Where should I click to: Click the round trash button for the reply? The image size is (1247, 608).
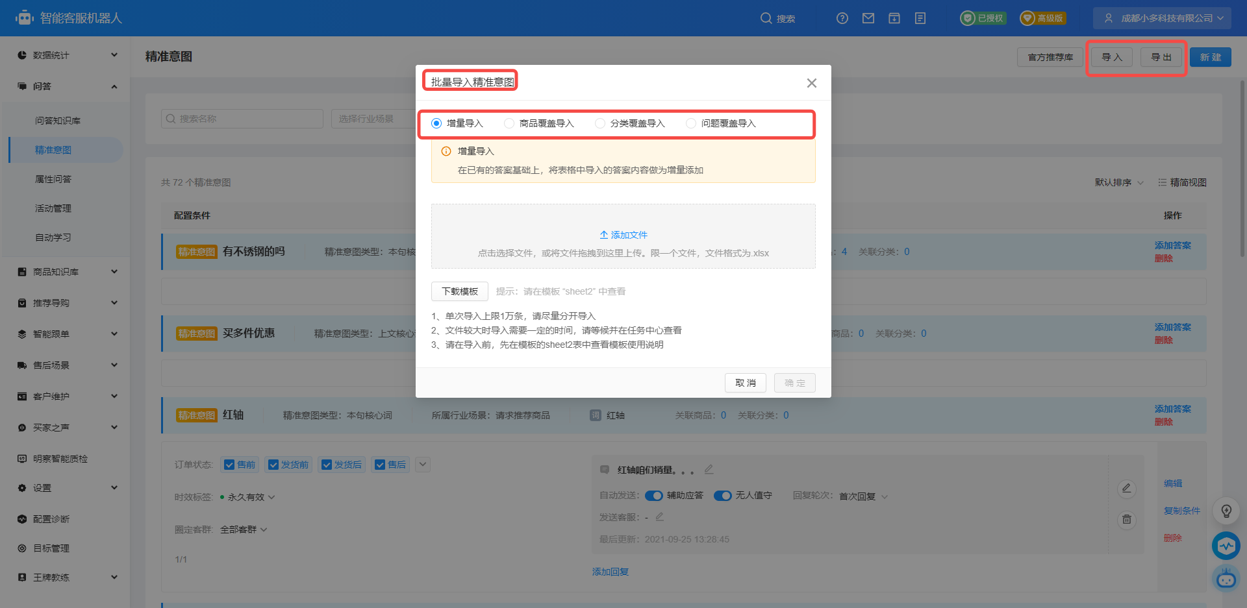pyautogui.click(x=1127, y=519)
